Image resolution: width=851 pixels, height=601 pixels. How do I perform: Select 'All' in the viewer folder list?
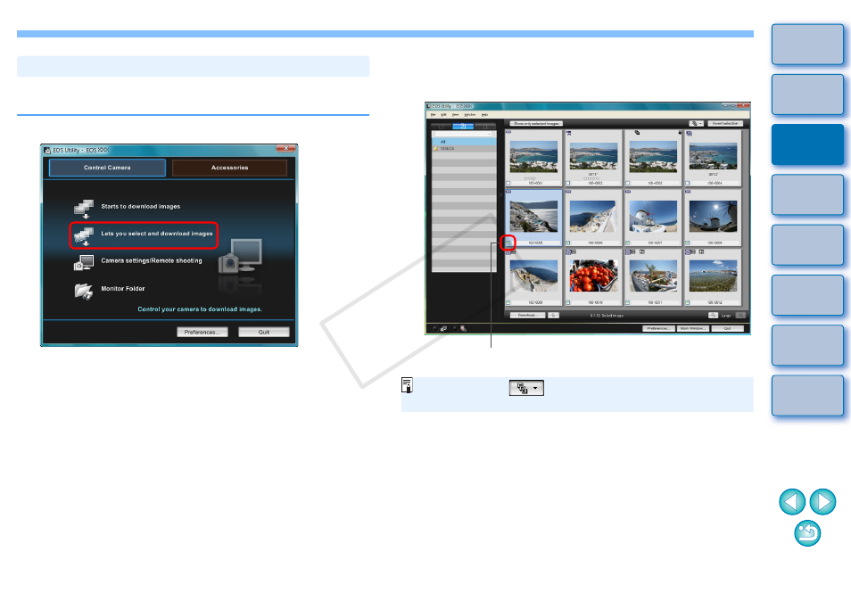[x=464, y=142]
